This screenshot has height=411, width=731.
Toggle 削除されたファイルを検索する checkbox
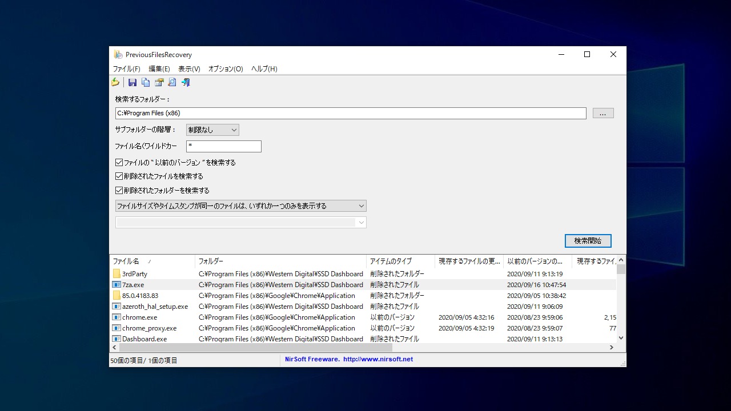click(x=119, y=176)
